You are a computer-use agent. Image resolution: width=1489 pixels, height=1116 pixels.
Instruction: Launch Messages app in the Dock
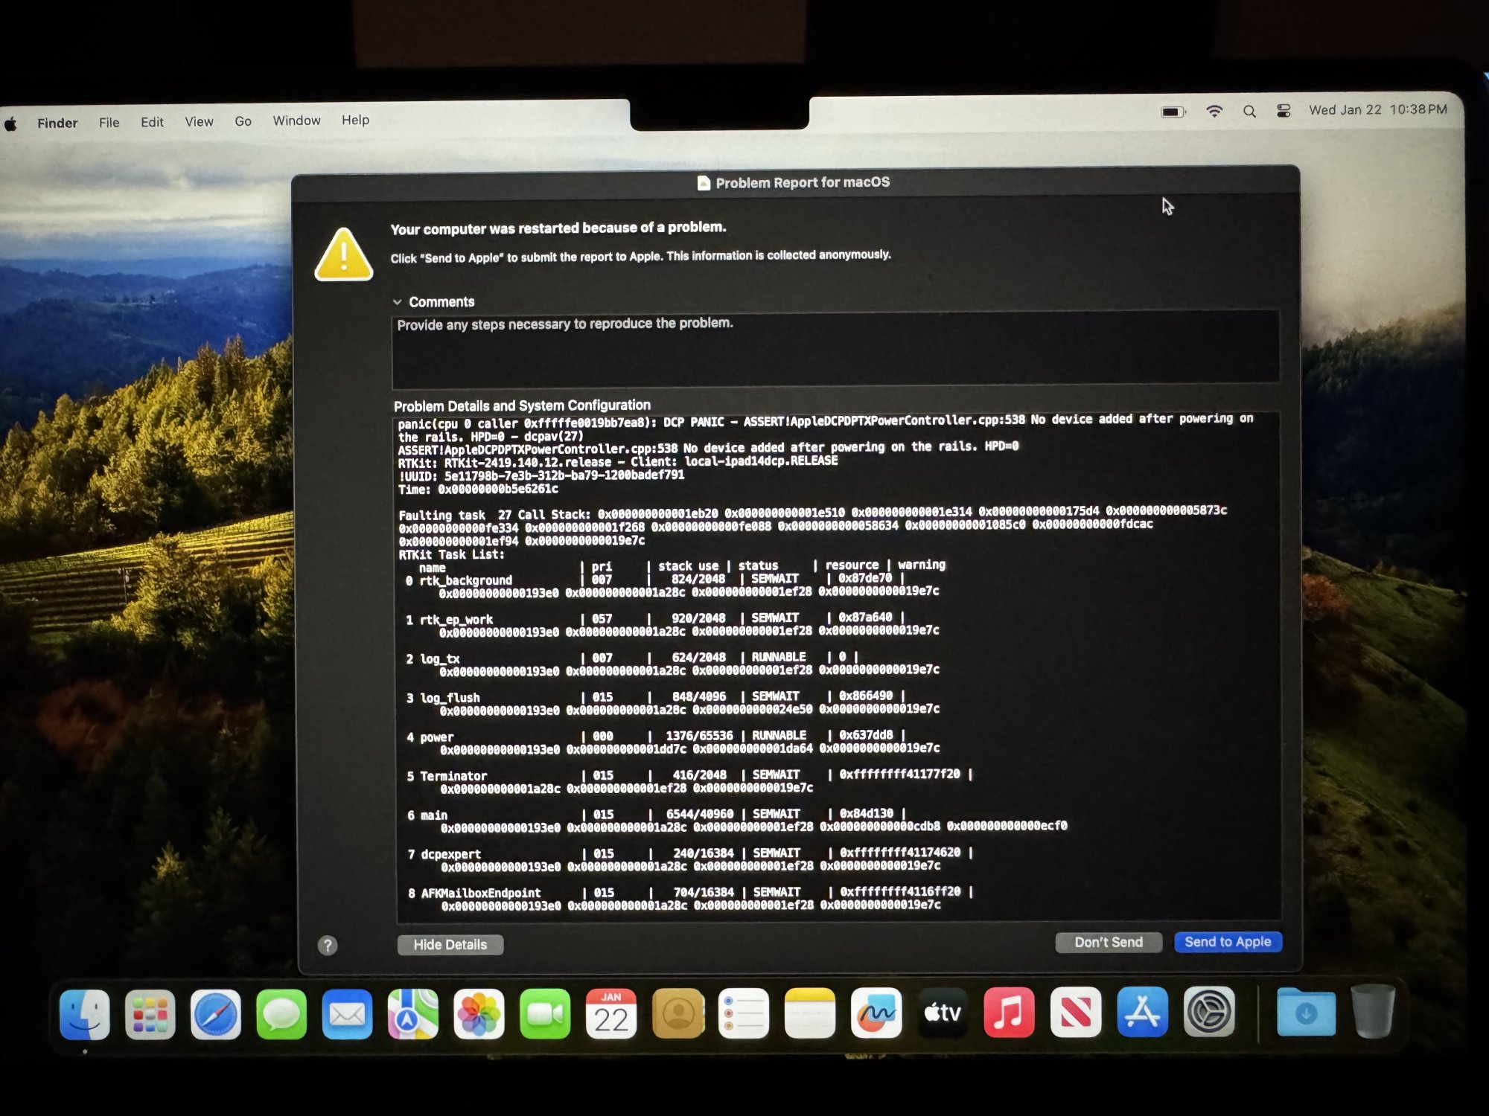tap(281, 1014)
